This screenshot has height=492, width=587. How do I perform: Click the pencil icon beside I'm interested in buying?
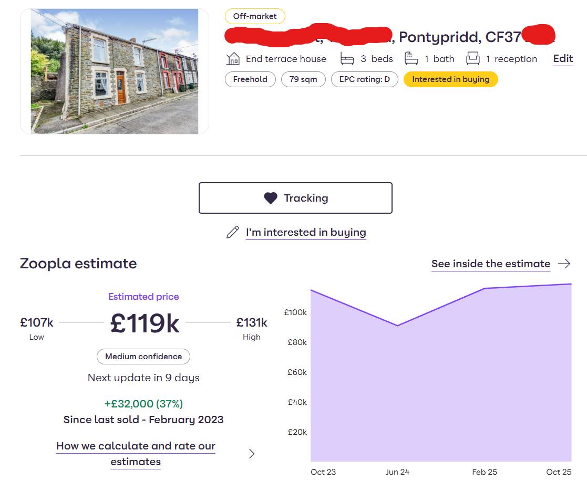point(232,233)
